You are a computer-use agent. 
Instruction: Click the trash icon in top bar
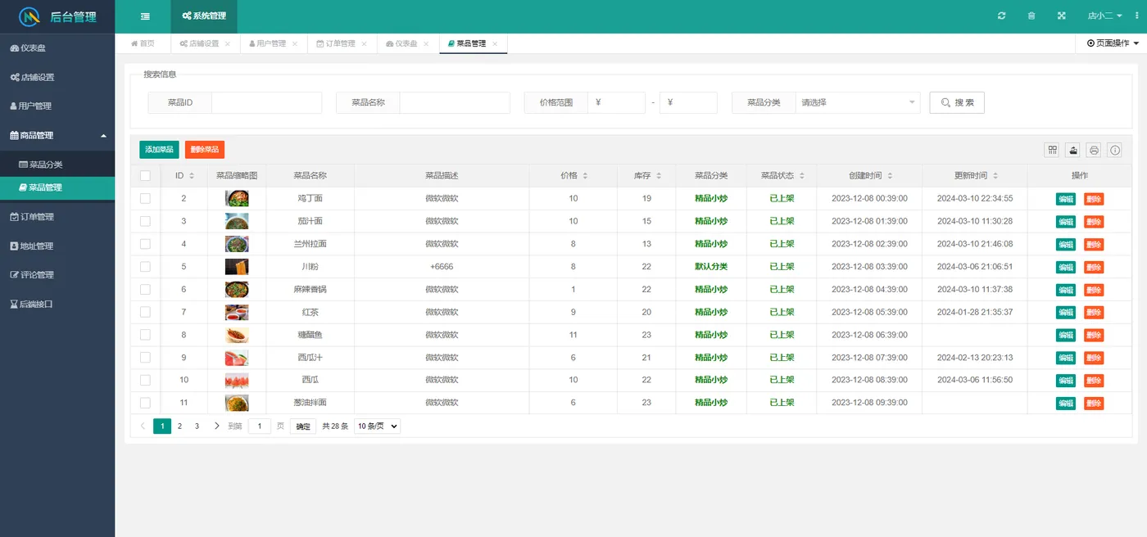[x=1031, y=16]
